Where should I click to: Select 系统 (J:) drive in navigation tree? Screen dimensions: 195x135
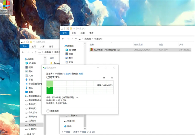(x=33, y=124)
